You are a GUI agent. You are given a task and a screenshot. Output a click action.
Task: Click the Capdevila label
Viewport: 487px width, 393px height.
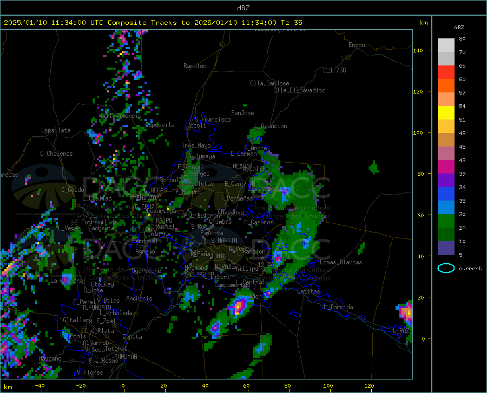(x=160, y=125)
